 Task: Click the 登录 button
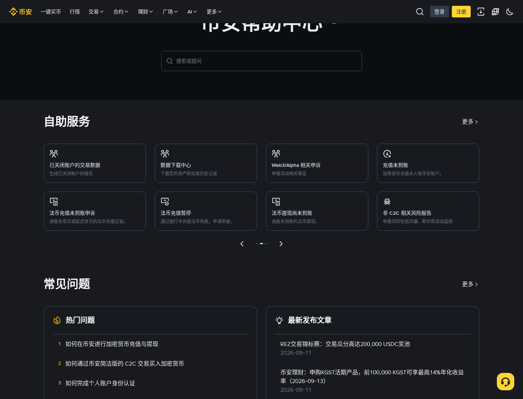(439, 12)
